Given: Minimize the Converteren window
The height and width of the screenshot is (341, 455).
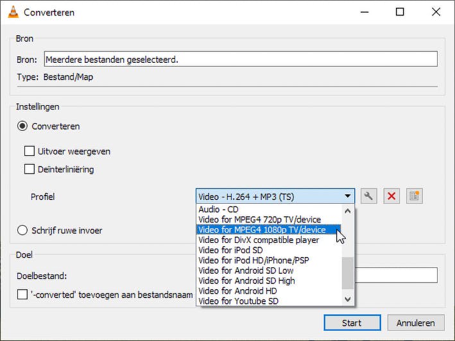Looking at the screenshot, I should pos(365,12).
